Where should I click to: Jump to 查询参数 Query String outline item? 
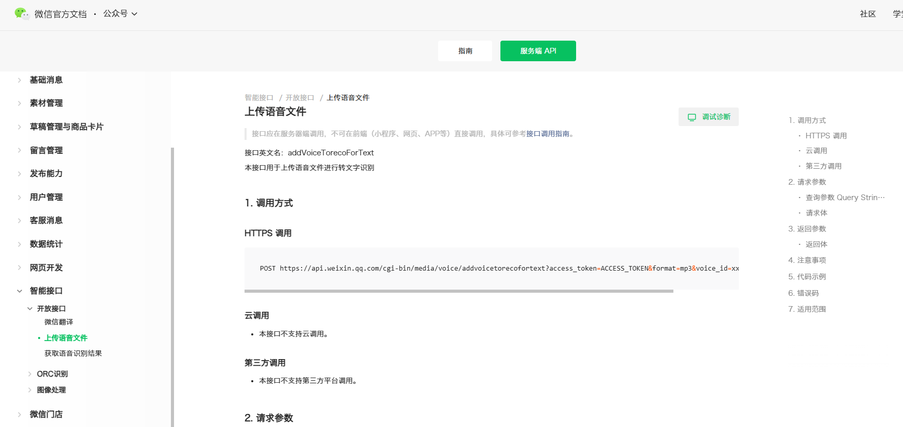(845, 198)
